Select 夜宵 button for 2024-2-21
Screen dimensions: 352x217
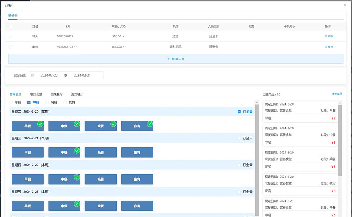[x=137, y=153]
